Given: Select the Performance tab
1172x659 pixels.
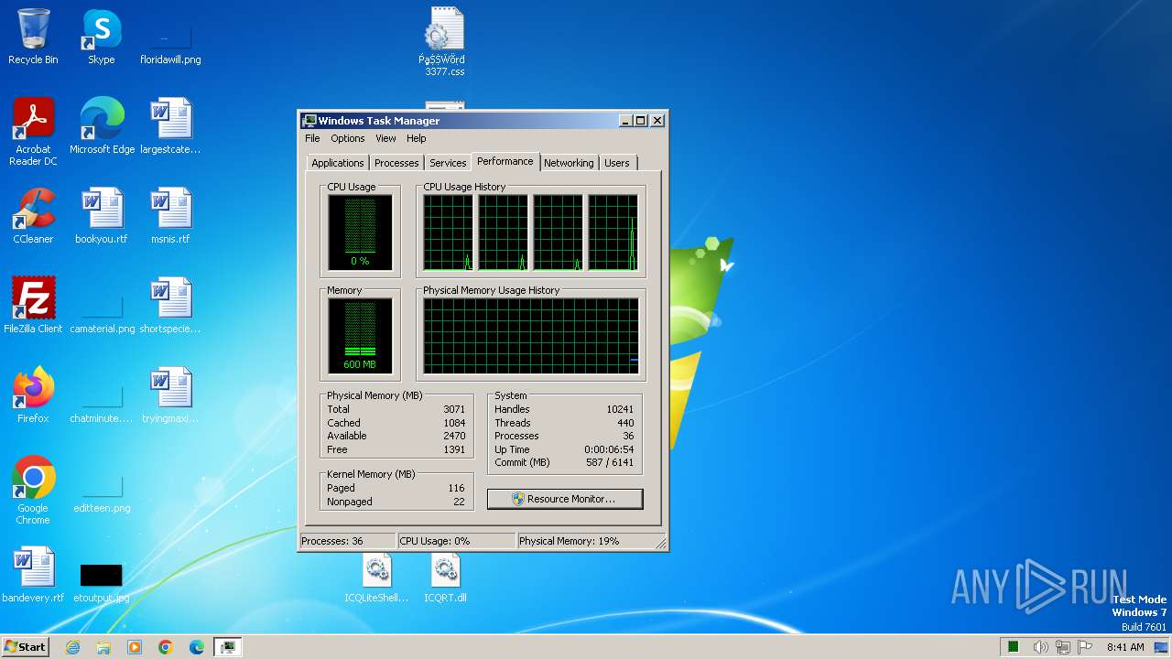Looking at the screenshot, I should [x=505, y=161].
